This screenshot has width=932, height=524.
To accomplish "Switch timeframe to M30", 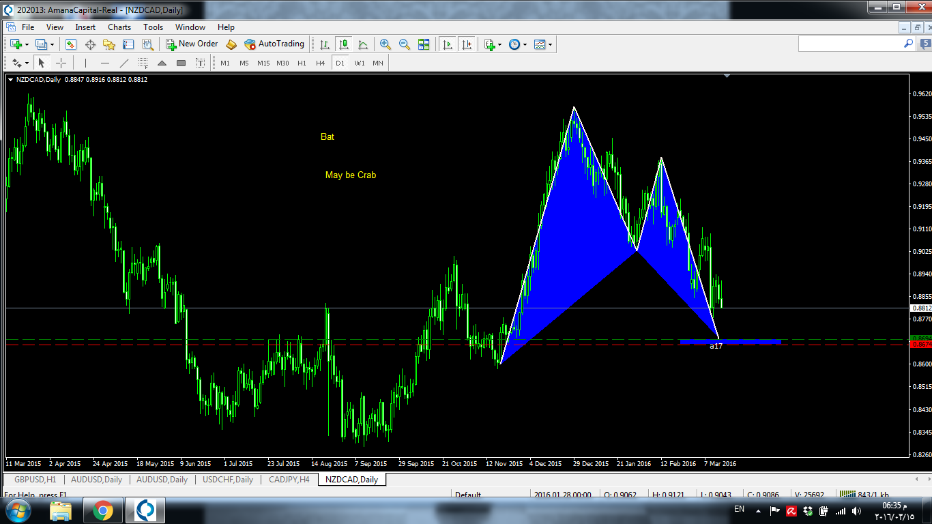I will tap(282, 63).
